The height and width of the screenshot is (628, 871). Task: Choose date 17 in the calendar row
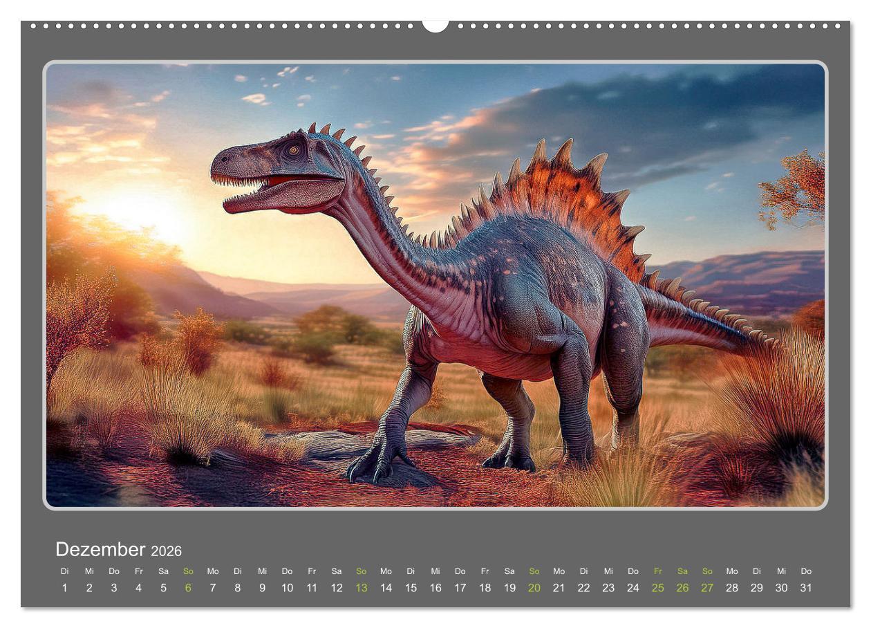pyautogui.click(x=460, y=588)
